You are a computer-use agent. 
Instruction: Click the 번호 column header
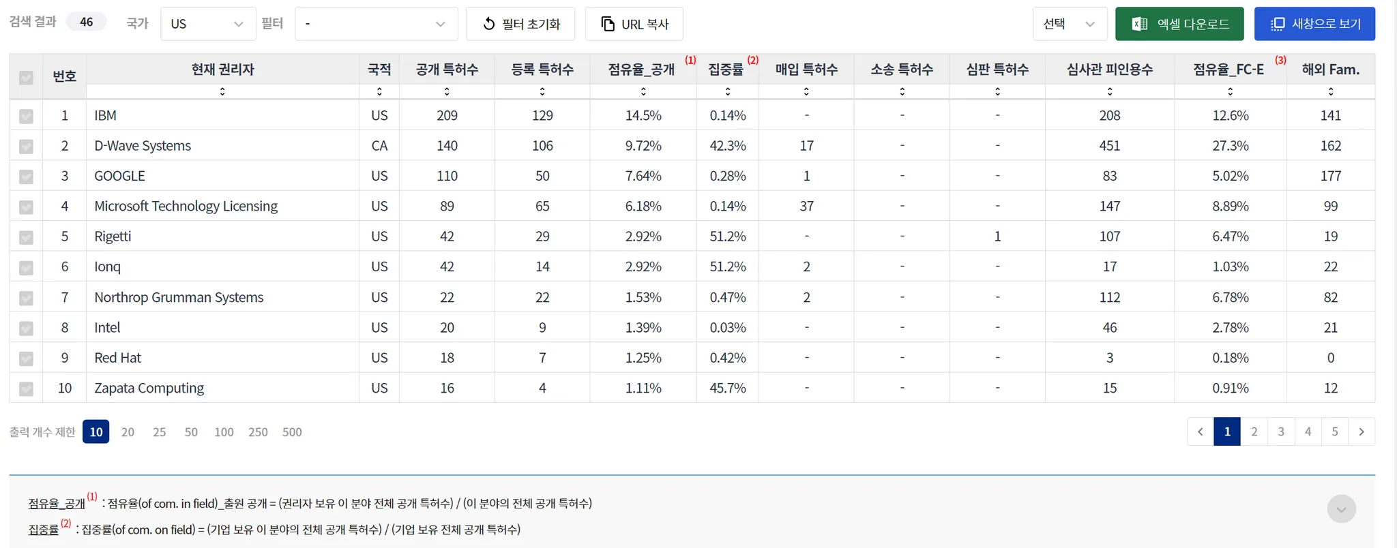(x=65, y=76)
